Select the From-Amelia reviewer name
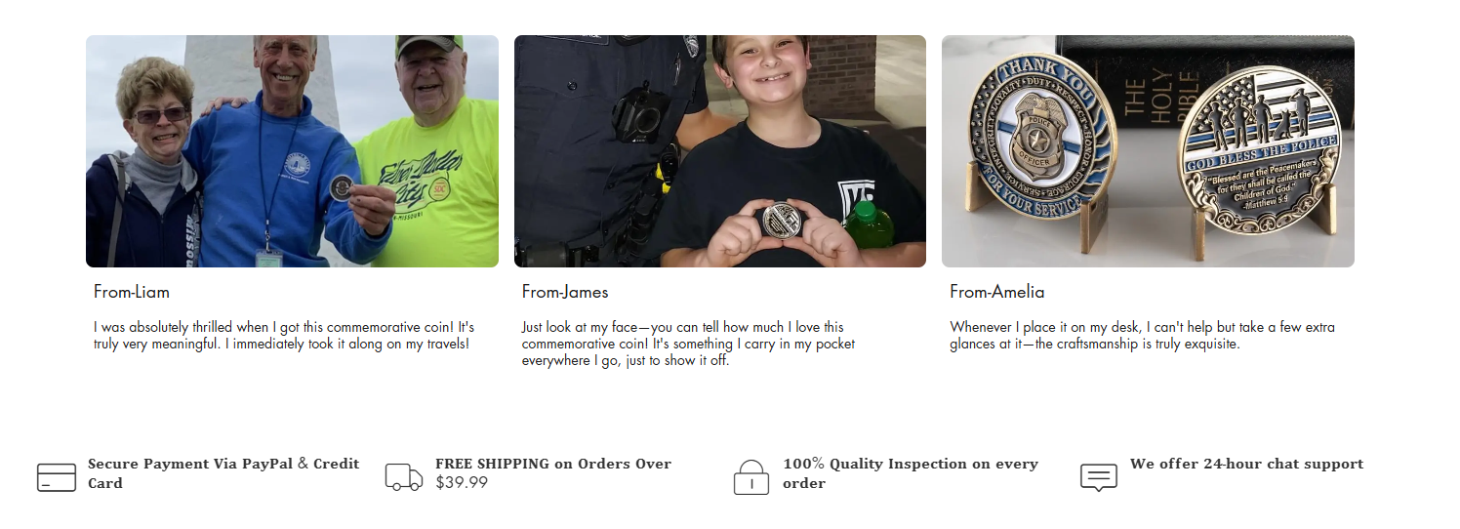 pyautogui.click(x=997, y=292)
